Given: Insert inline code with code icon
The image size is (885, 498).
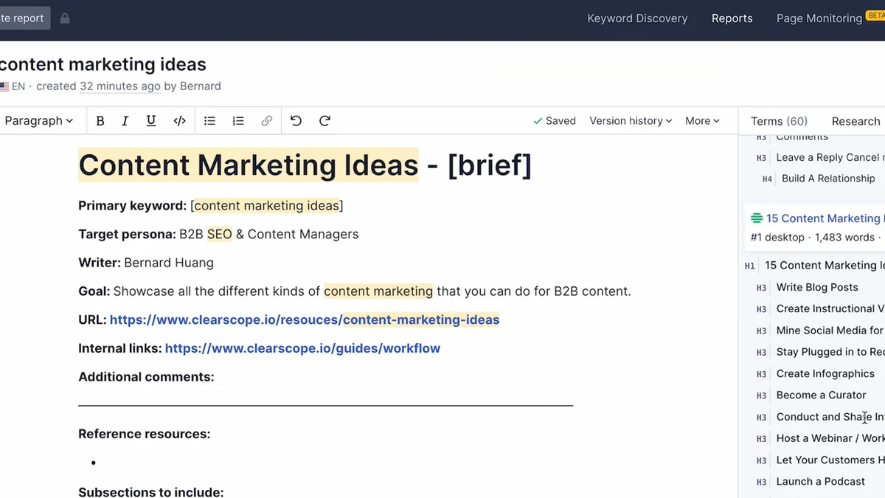Looking at the screenshot, I should coord(179,121).
